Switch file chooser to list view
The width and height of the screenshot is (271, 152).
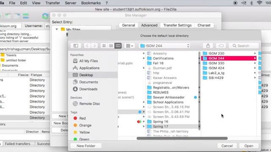pos(111,46)
